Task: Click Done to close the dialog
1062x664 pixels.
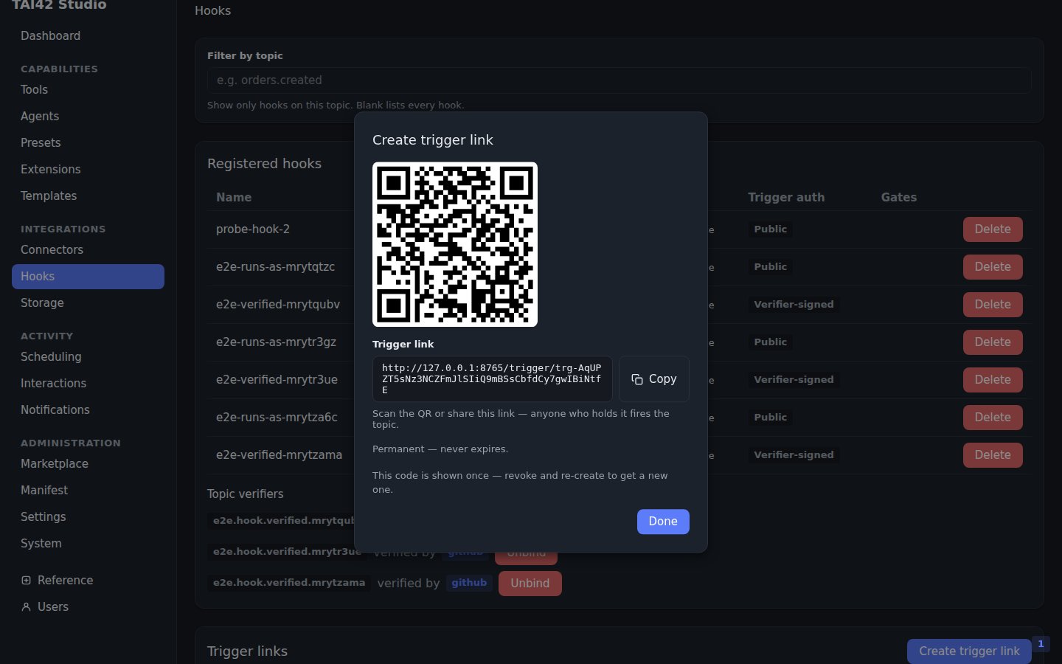Action: [x=663, y=522]
